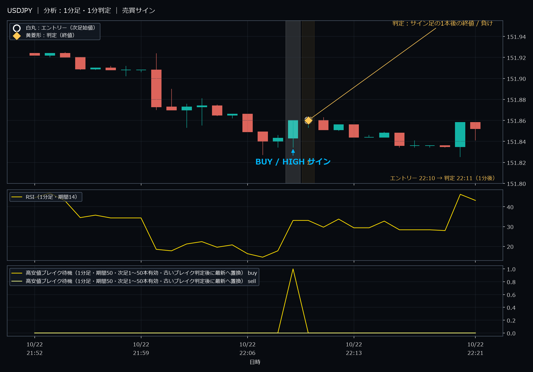This screenshot has width=533, height=372.
Task: Click the 10/22 21:59 time axis label
Action: pos(141,349)
